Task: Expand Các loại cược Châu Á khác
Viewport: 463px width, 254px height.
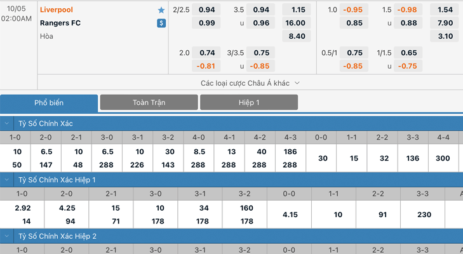Action: coord(250,83)
